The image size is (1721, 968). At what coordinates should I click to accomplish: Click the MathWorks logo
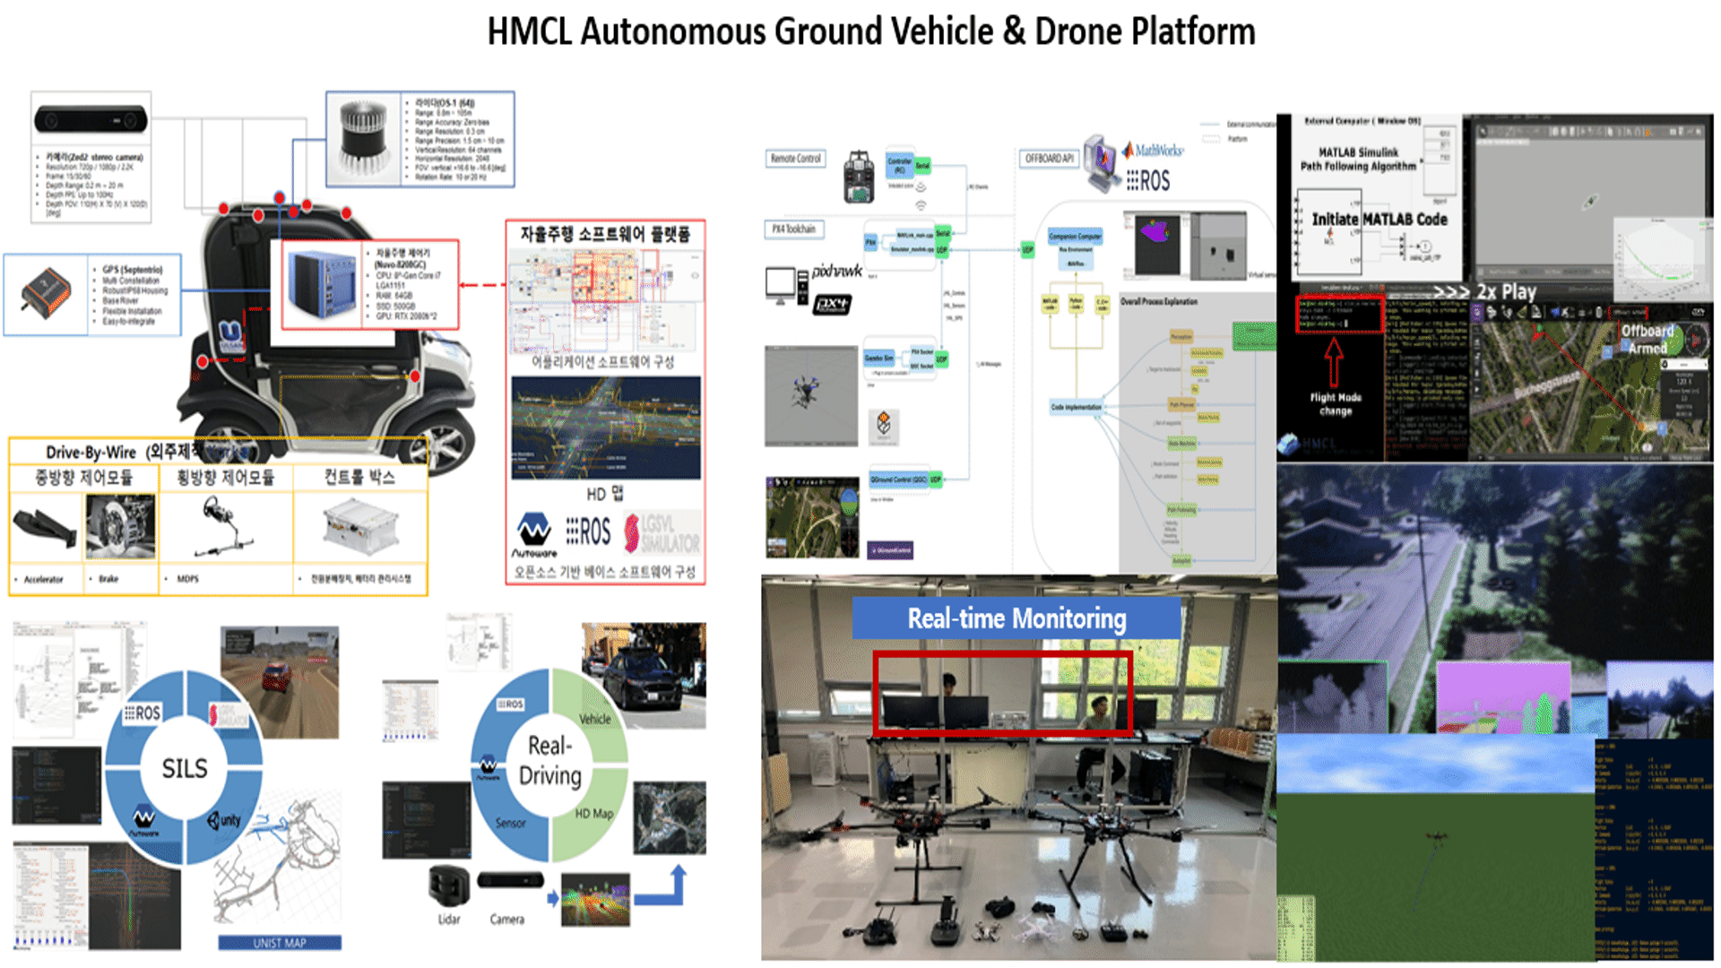pos(1155,151)
